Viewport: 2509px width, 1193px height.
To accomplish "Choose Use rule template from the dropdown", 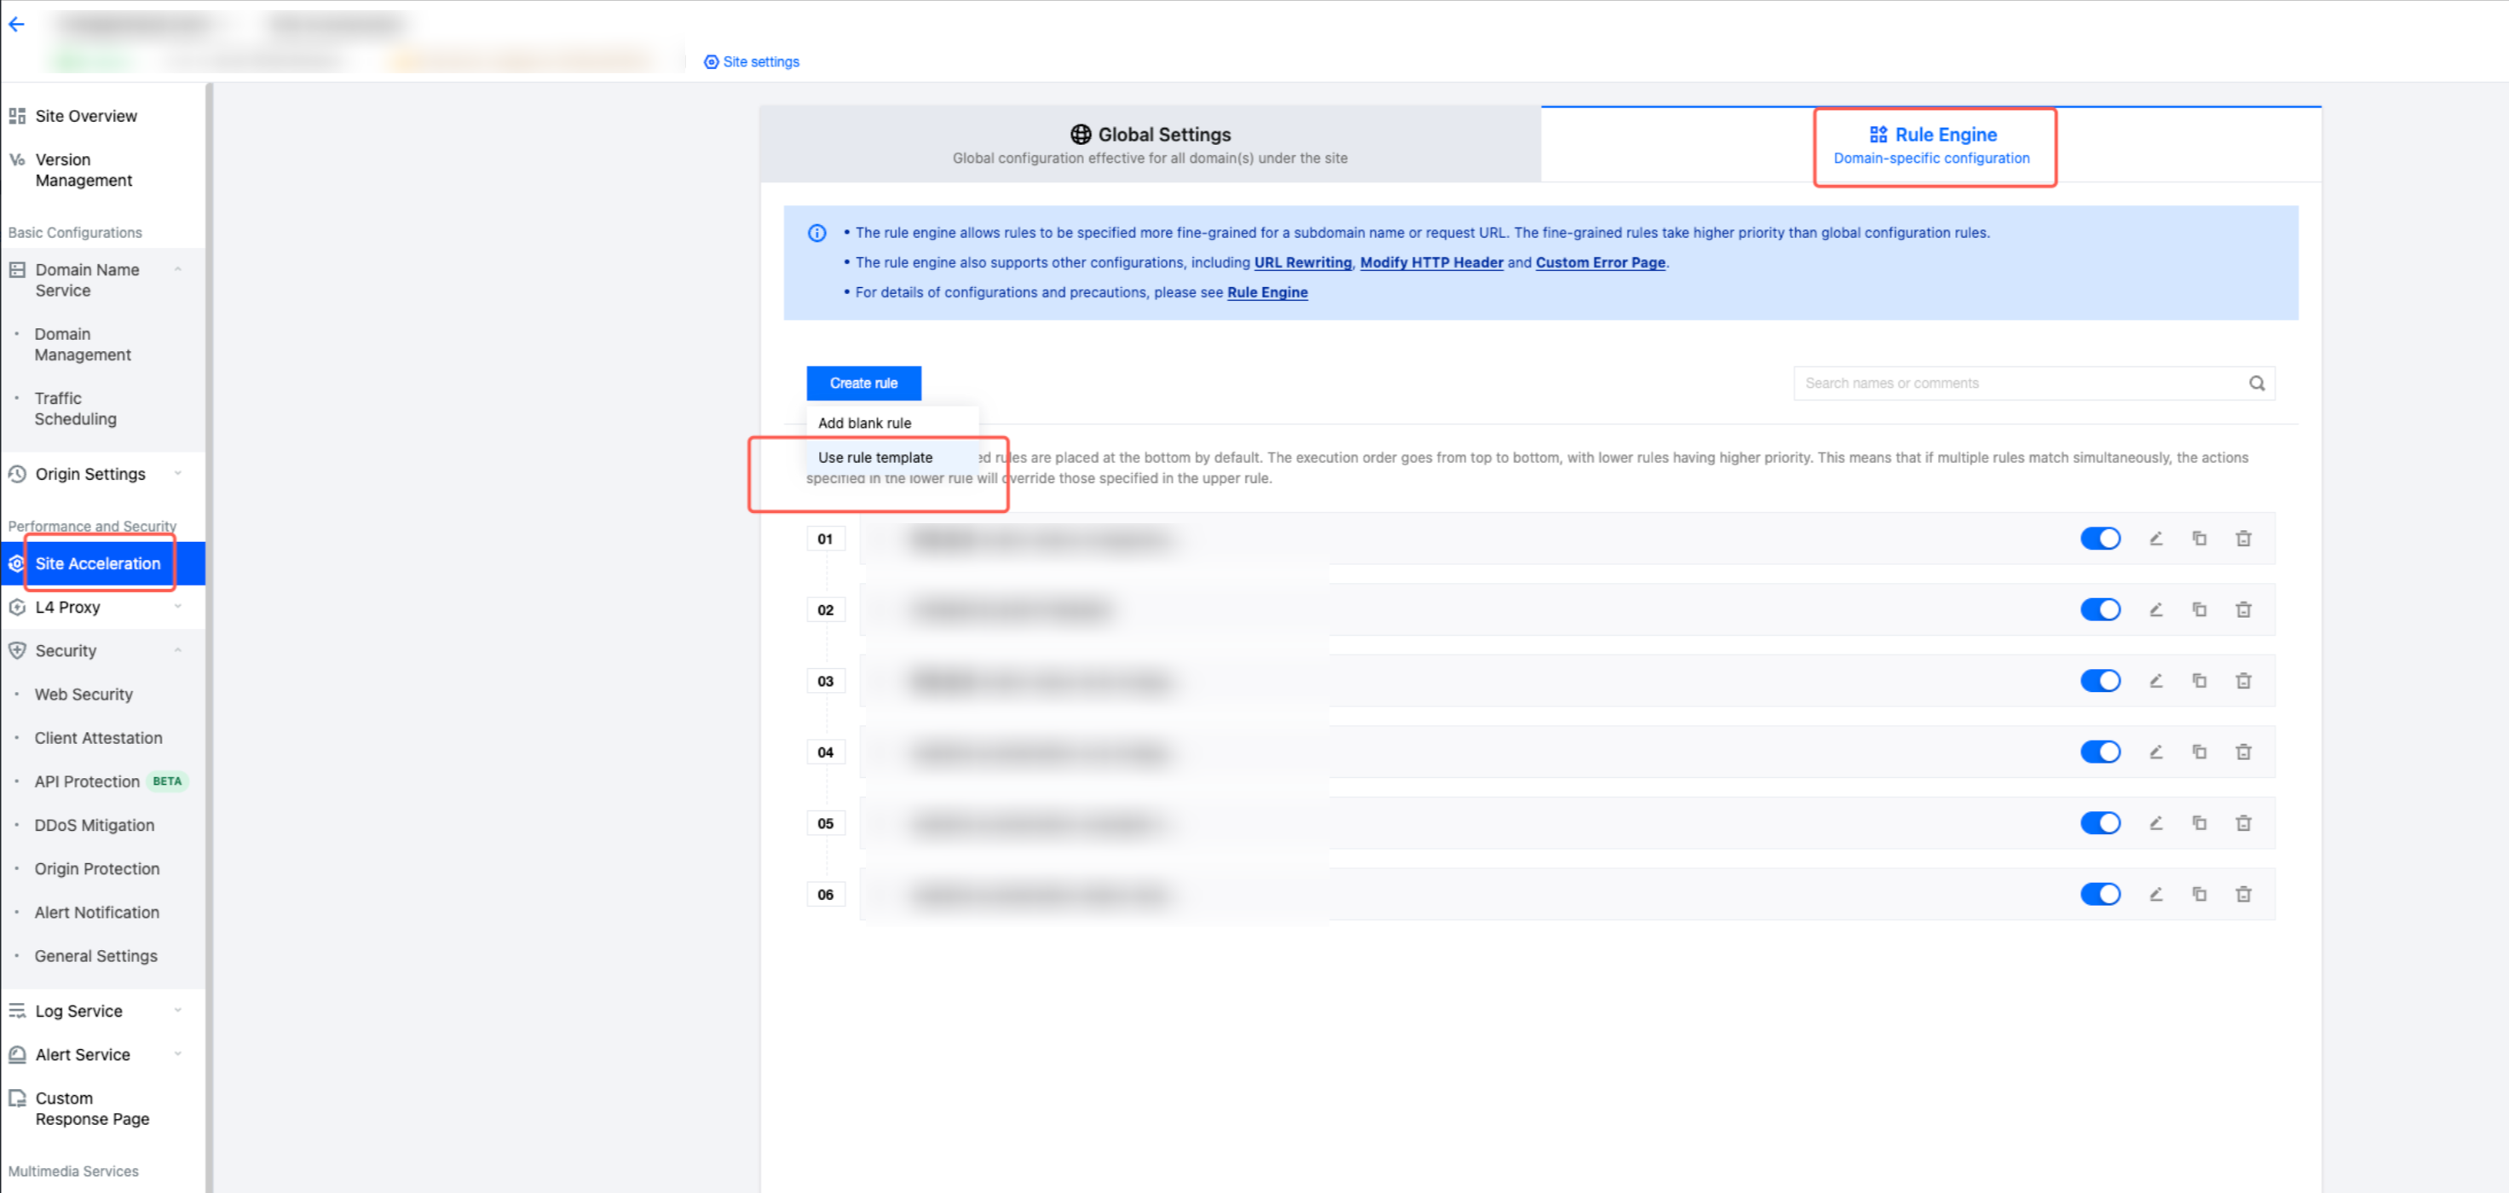I will pos(874,458).
